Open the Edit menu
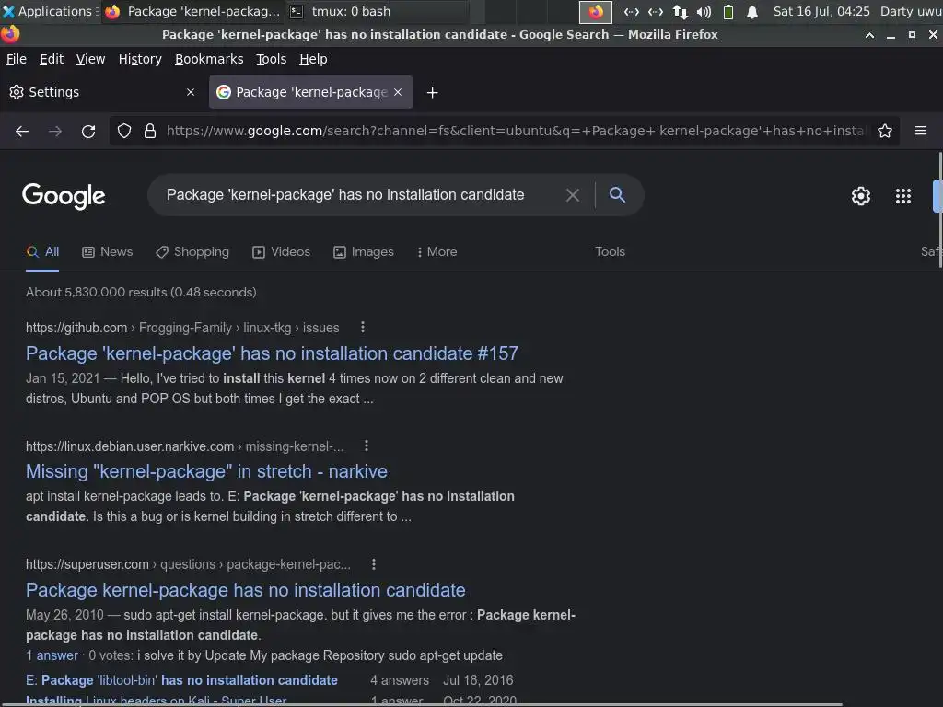This screenshot has width=943, height=707. point(52,59)
